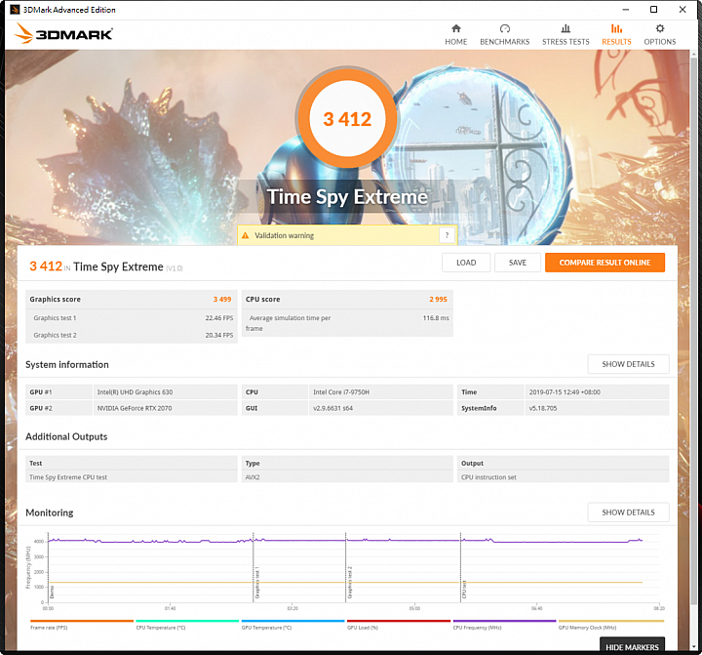
Task: Click the 116.8 ms simulation time
Action: 436,318
